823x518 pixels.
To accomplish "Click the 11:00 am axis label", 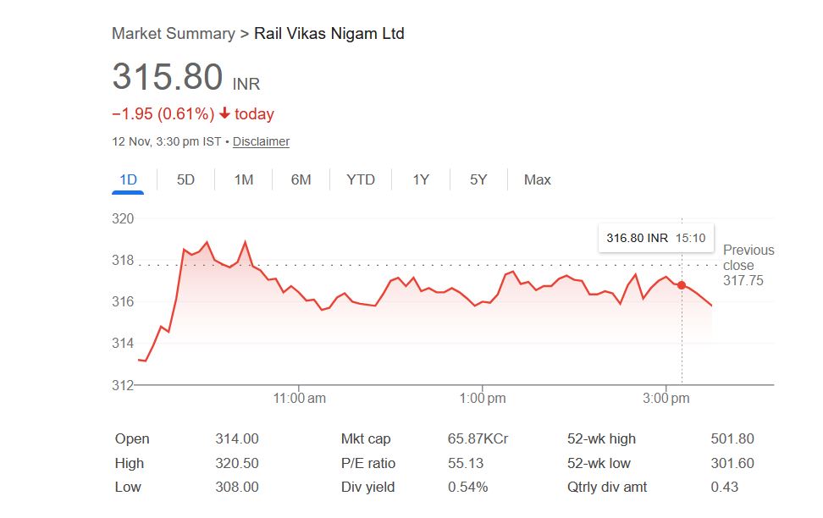I will pyautogui.click(x=300, y=398).
